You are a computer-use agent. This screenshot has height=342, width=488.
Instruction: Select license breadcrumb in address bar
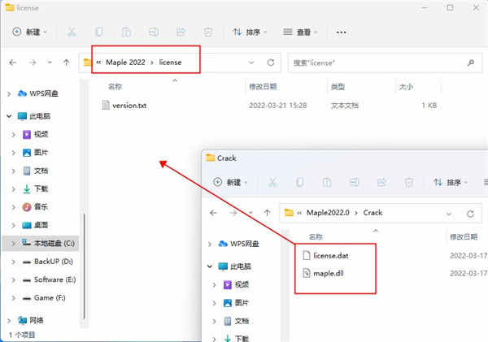(x=170, y=63)
